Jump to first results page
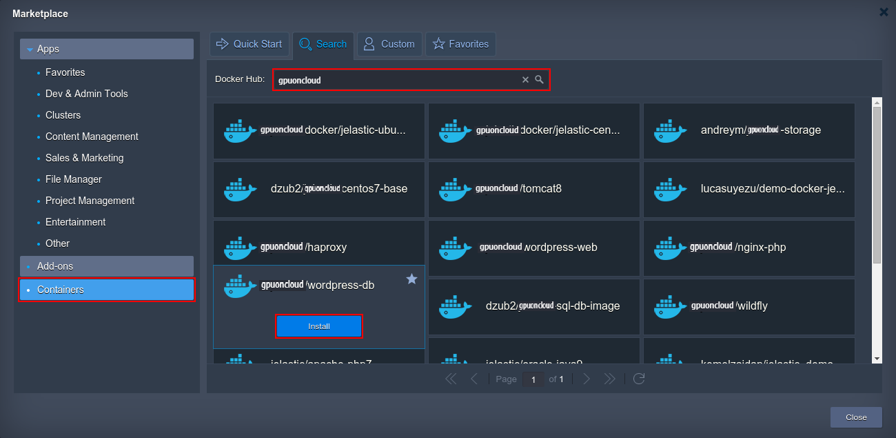Screen dimensions: 896x438 [x=451, y=379]
